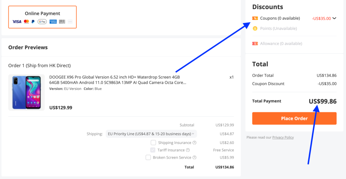This screenshot has height=179, width=346.
Task: Click the Free Service tariff text
Action: pyautogui.click(x=224, y=150)
